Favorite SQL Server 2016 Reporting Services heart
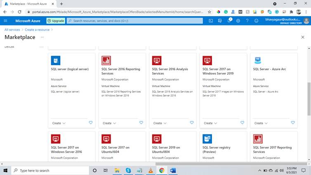This screenshot has width=311, height=175. tap(141, 123)
